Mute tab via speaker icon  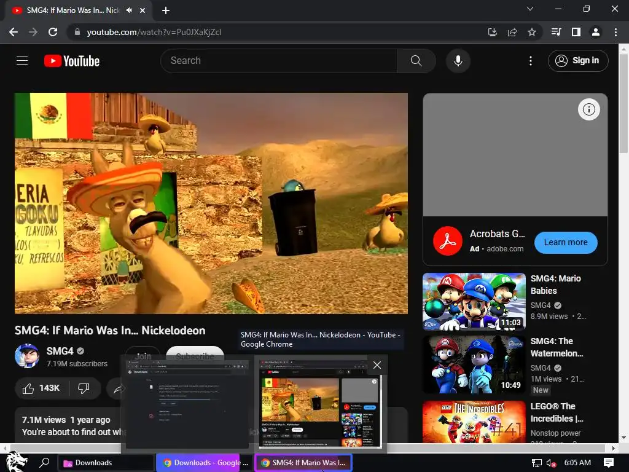coord(129,10)
